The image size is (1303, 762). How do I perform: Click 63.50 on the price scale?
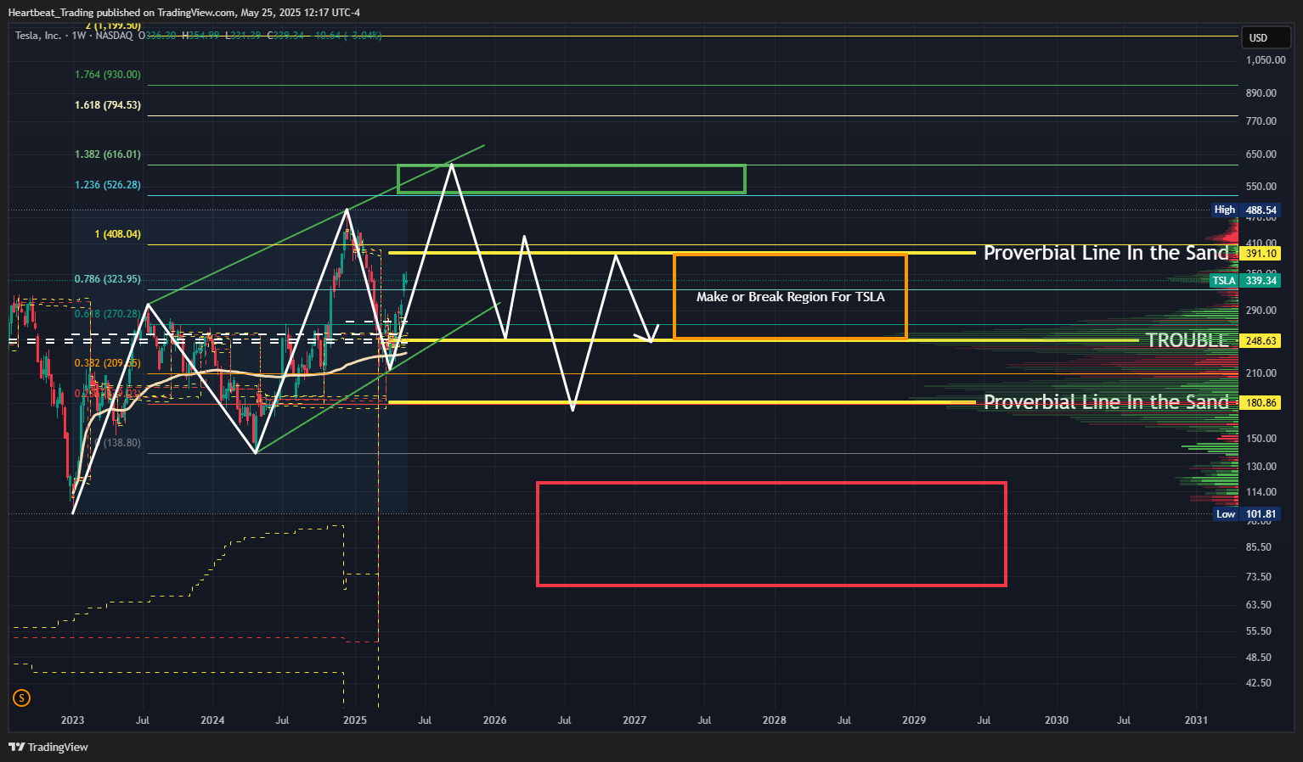[1259, 605]
